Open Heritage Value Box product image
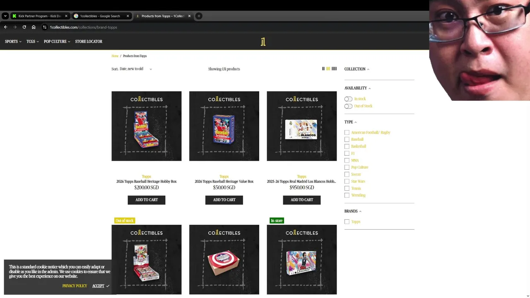The height and width of the screenshot is (298, 530). [224, 126]
